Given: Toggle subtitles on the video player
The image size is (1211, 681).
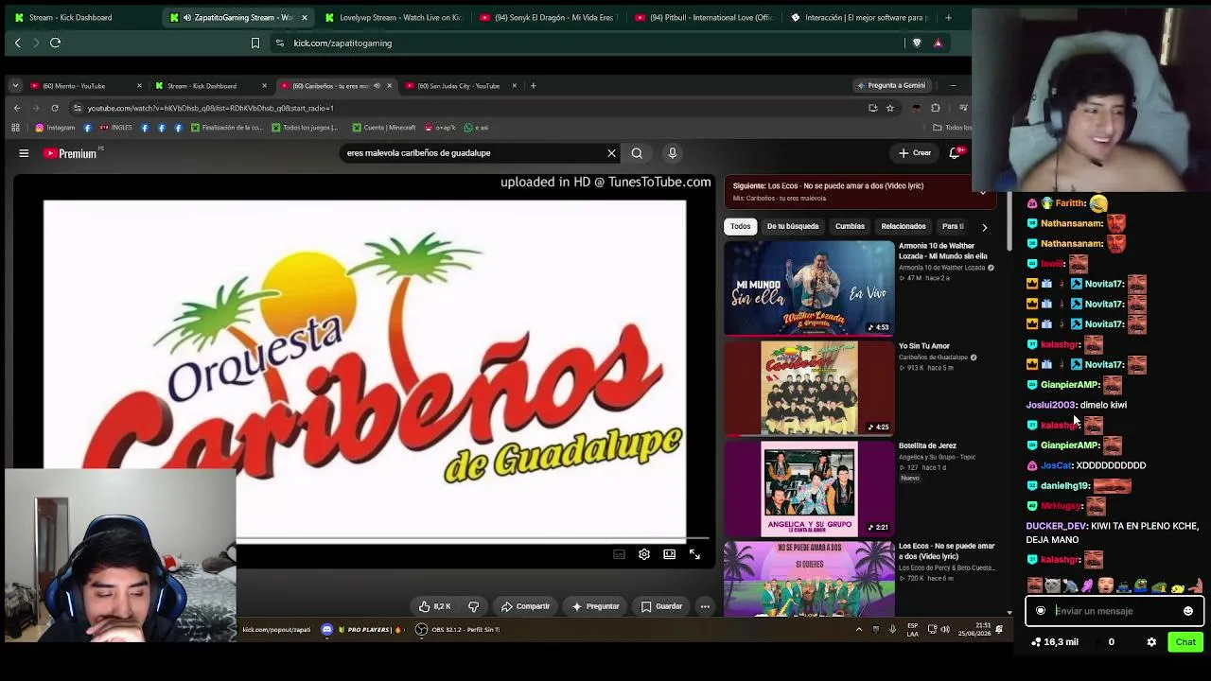Looking at the screenshot, I should pos(619,554).
